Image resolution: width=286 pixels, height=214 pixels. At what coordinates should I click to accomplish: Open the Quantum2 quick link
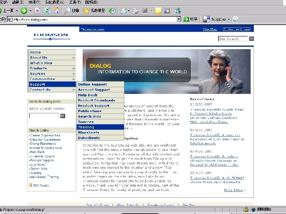(37, 164)
